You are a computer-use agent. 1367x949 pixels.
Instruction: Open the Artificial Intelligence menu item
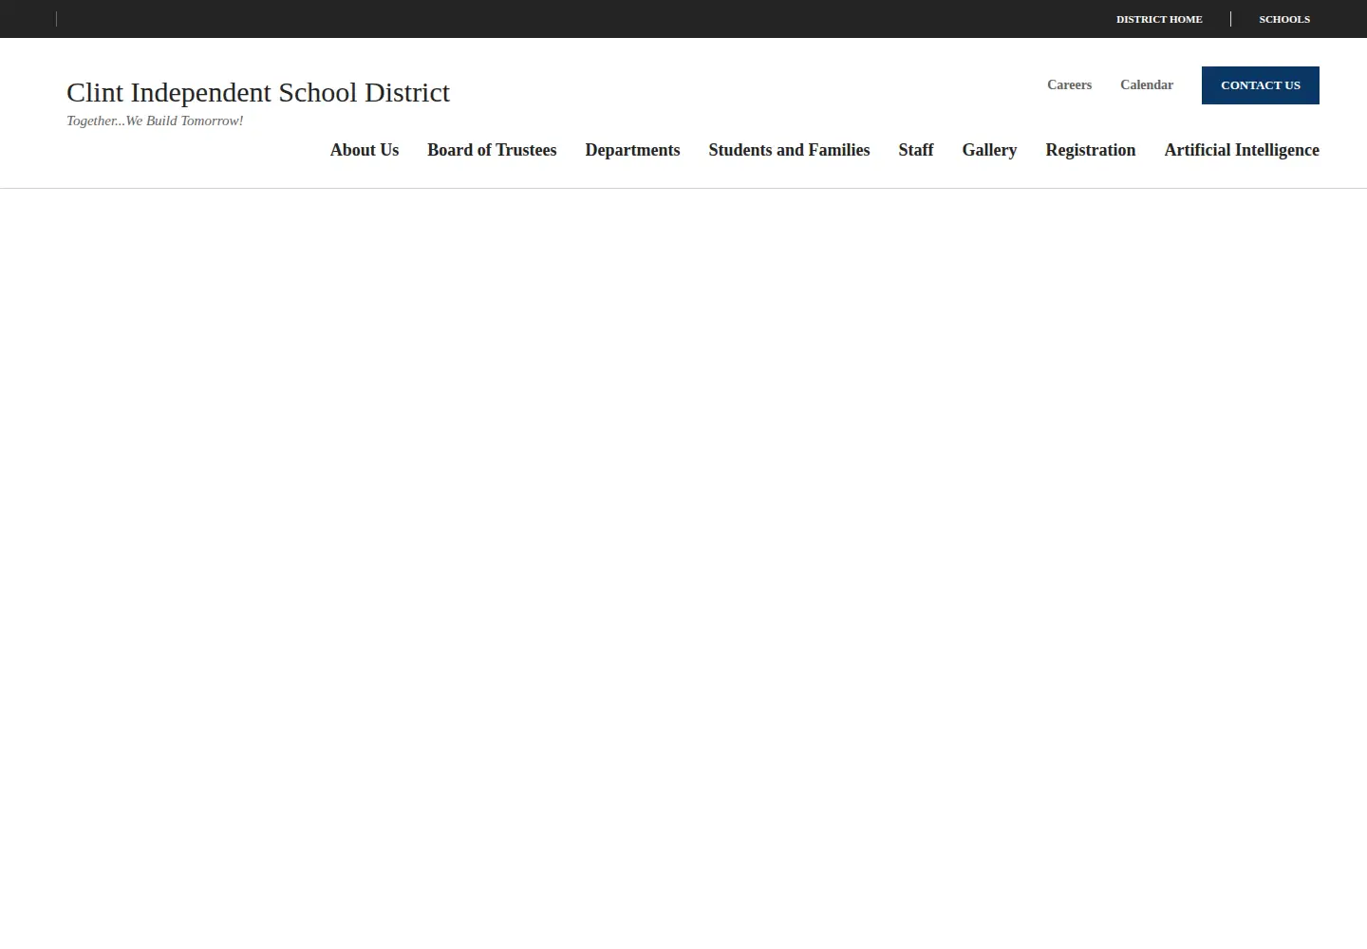pos(1242,150)
